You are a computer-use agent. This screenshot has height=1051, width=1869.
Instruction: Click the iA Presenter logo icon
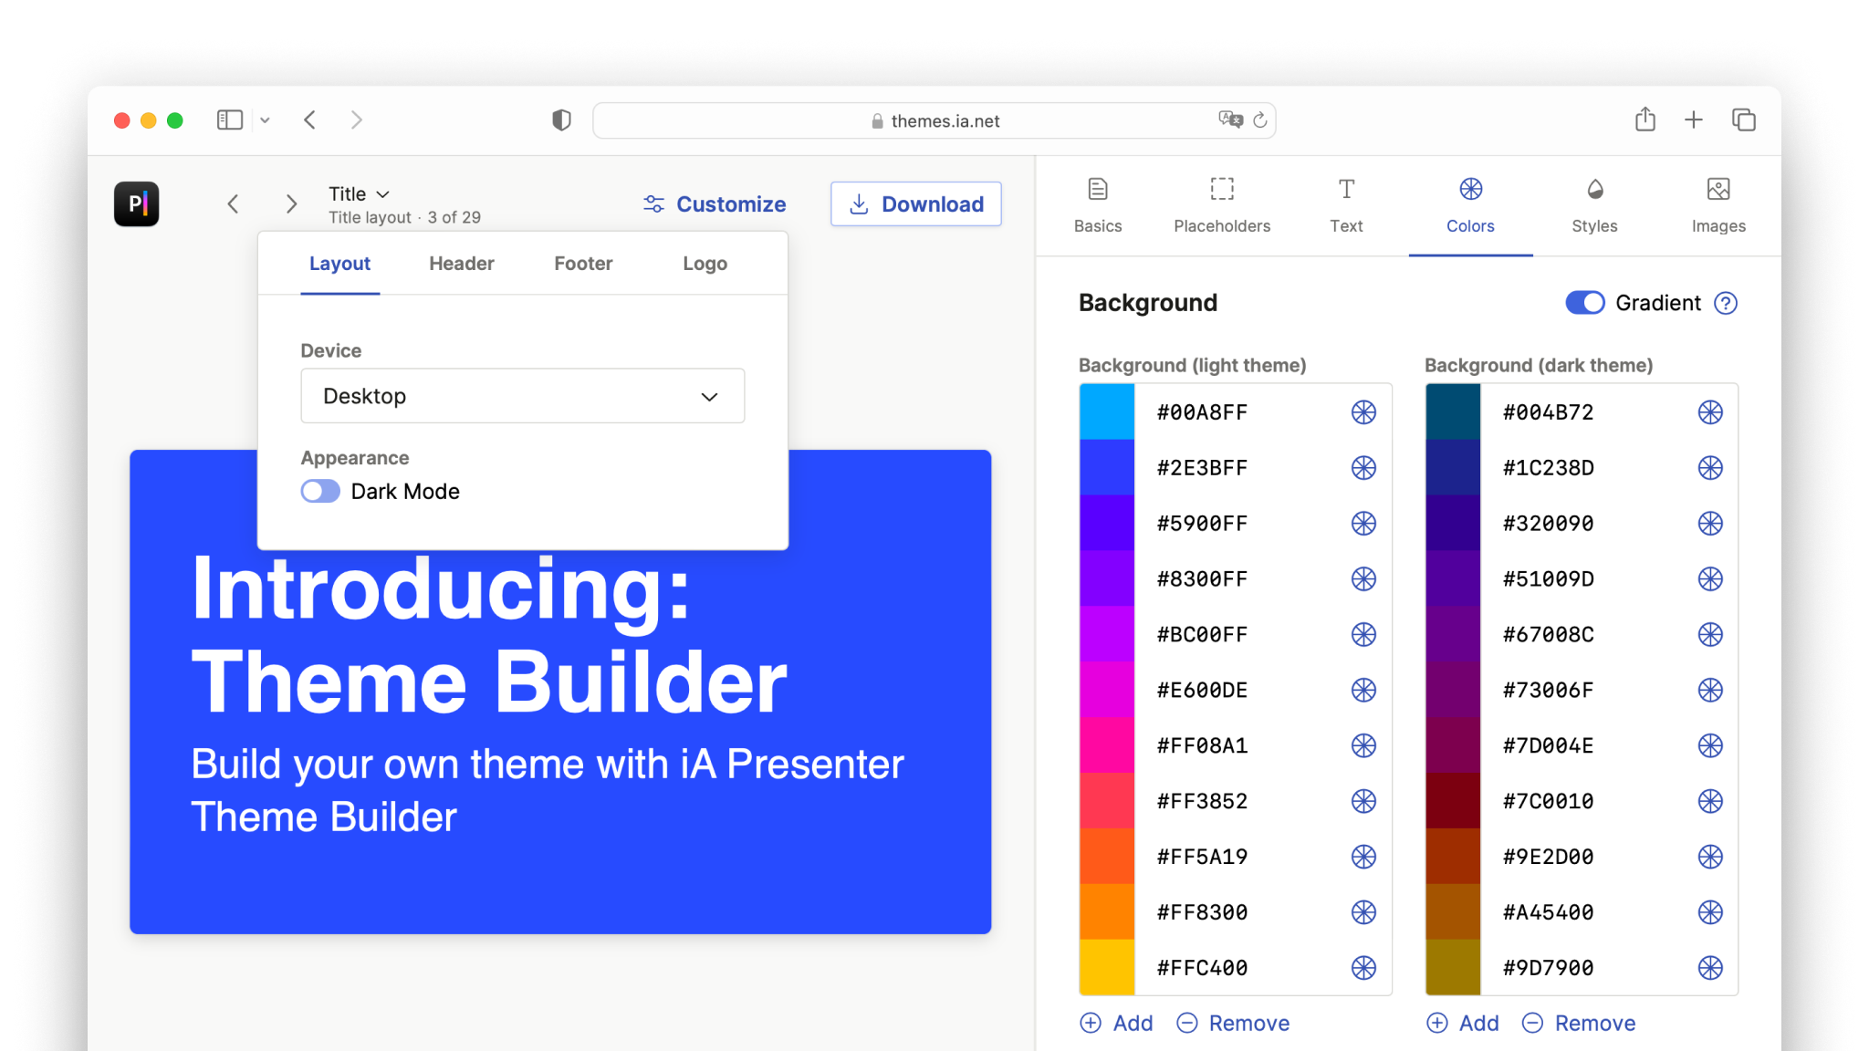point(137,203)
